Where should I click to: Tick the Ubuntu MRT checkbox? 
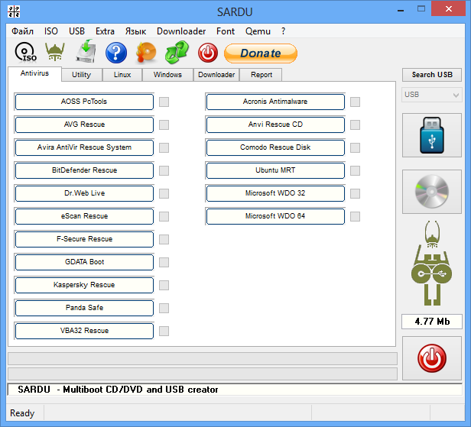coord(355,170)
